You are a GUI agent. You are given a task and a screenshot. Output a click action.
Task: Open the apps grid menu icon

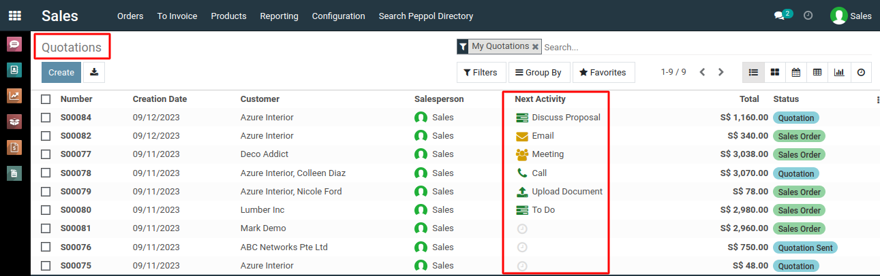[x=14, y=15]
